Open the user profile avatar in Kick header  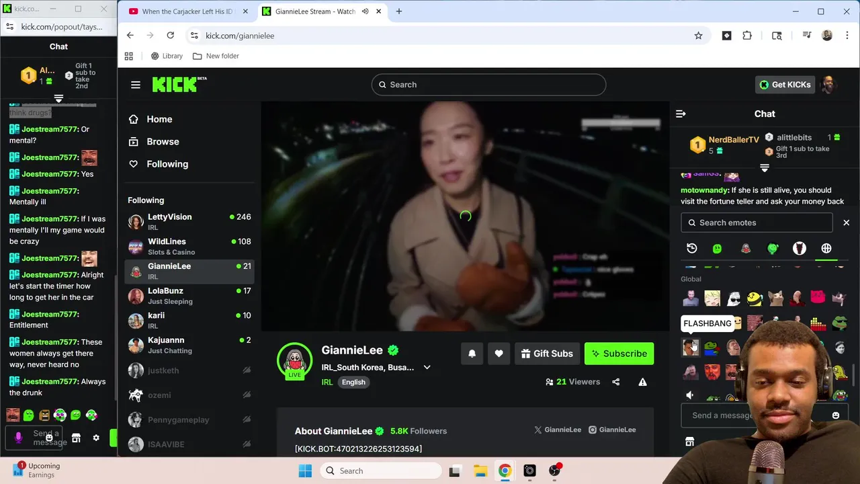click(828, 85)
